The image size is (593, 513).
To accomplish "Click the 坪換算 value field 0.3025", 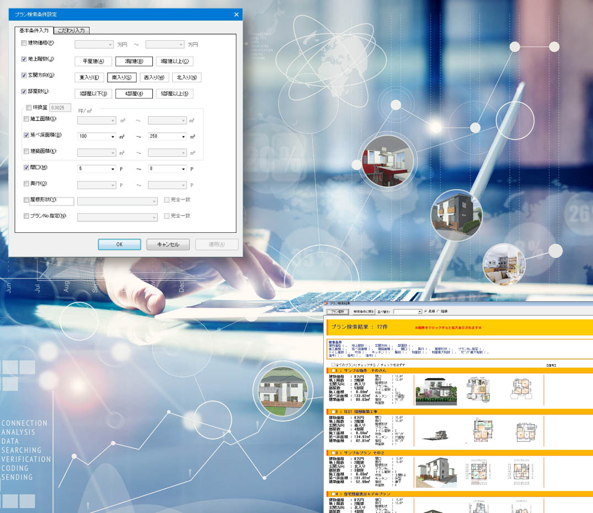I will 60,108.
